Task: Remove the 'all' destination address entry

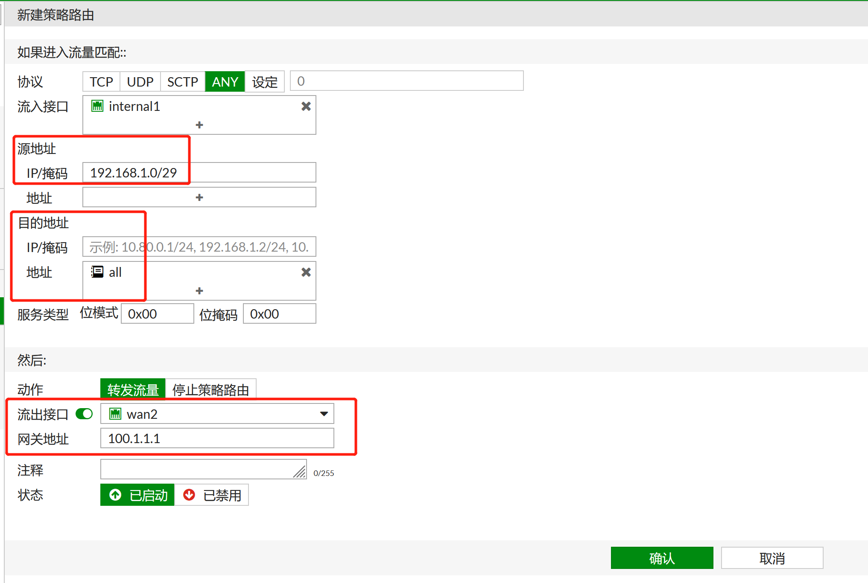Action: (x=306, y=272)
